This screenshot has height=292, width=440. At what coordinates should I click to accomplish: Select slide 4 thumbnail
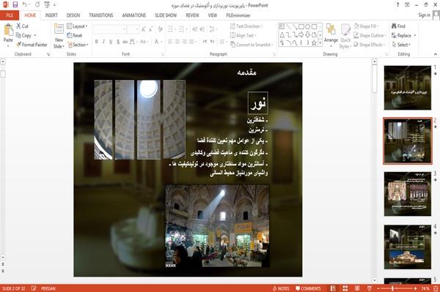[x=408, y=247]
